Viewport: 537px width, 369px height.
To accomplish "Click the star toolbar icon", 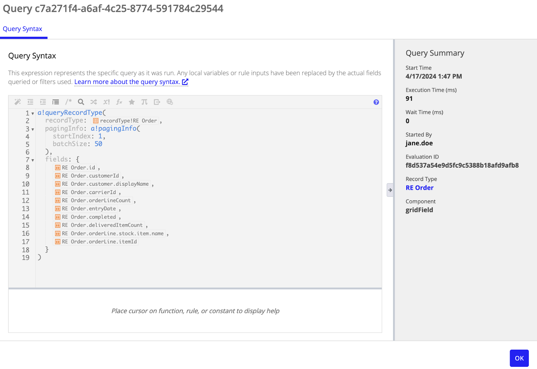I will tap(132, 102).
